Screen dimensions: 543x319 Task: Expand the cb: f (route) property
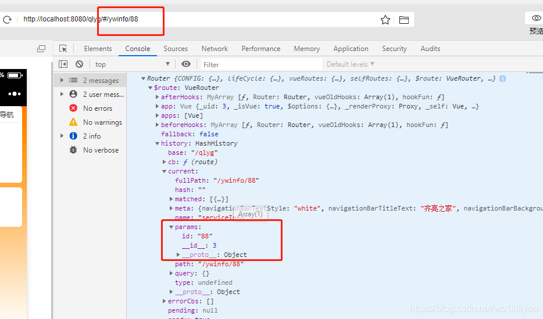(164, 162)
